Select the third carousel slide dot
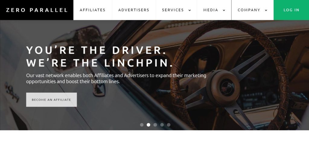The height and width of the screenshot is (142, 309). (155, 125)
